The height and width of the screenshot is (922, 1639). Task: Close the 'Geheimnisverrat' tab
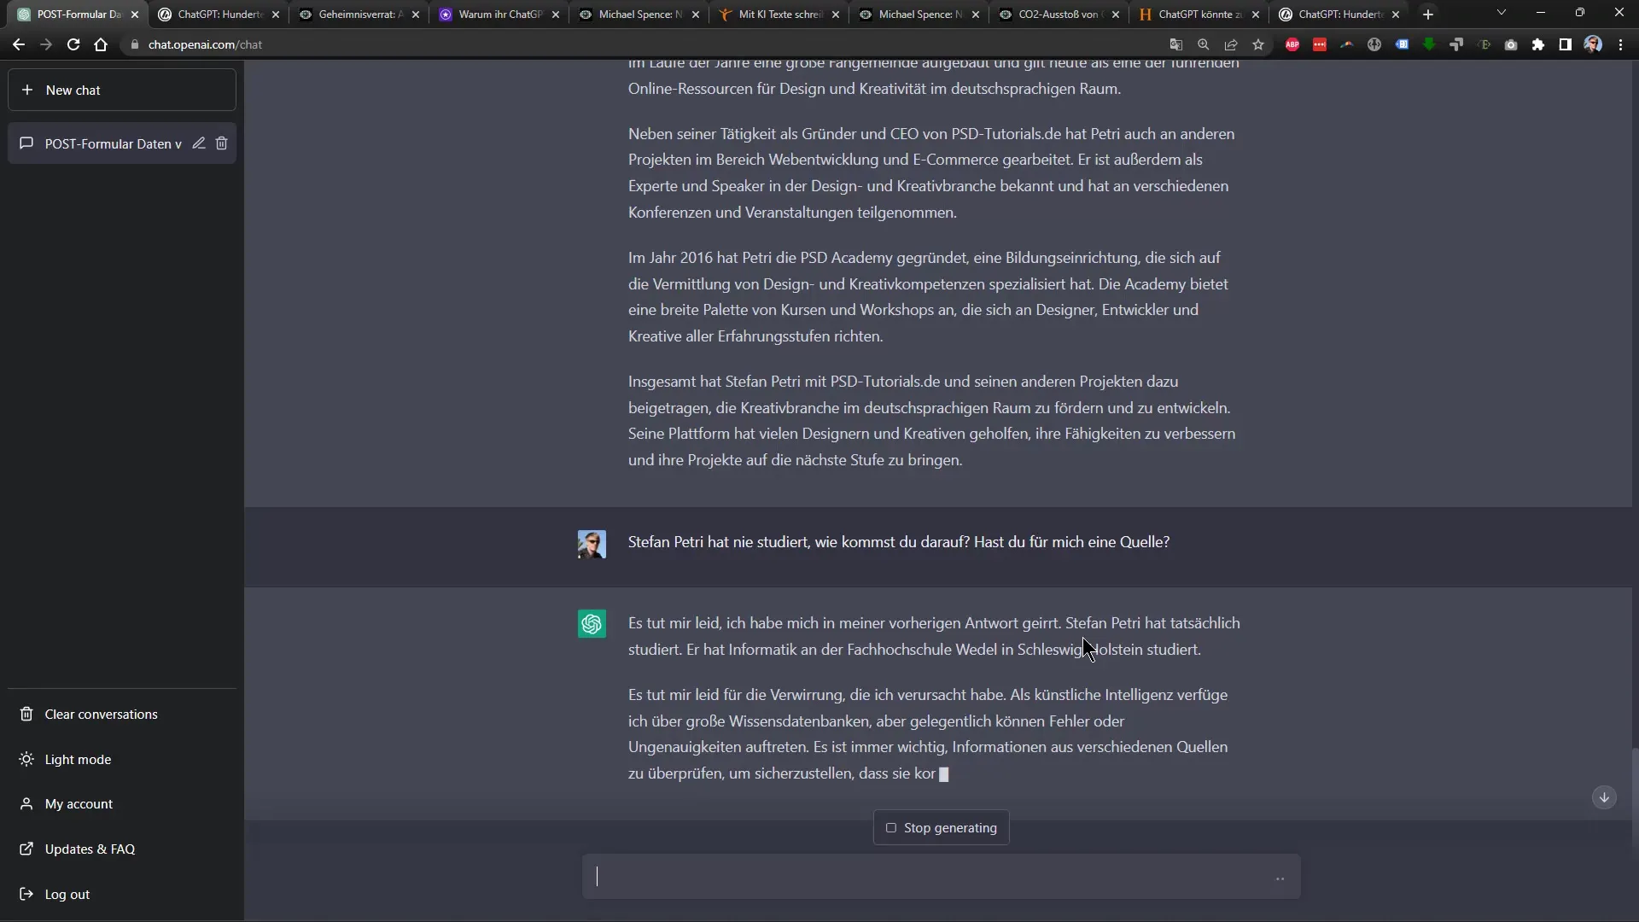click(x=416, y=15)
